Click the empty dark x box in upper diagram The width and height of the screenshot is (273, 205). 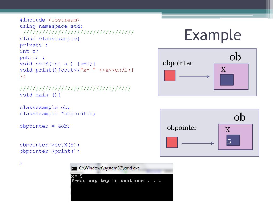pyautogui.click(x=227, y=80)
